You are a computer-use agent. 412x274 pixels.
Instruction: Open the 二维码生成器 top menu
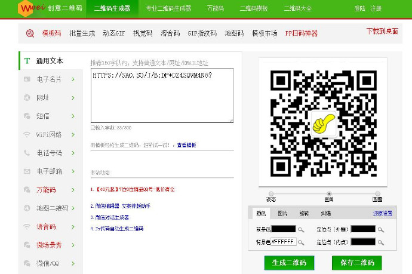[112, 8]
